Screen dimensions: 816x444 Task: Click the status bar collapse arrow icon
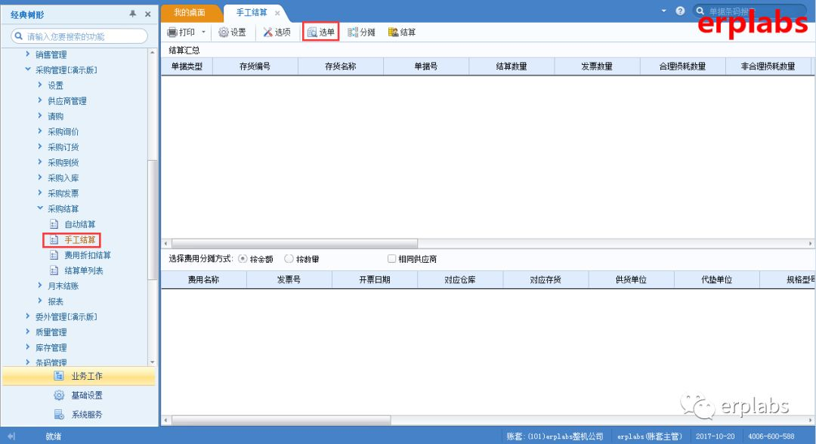point(11,436)
